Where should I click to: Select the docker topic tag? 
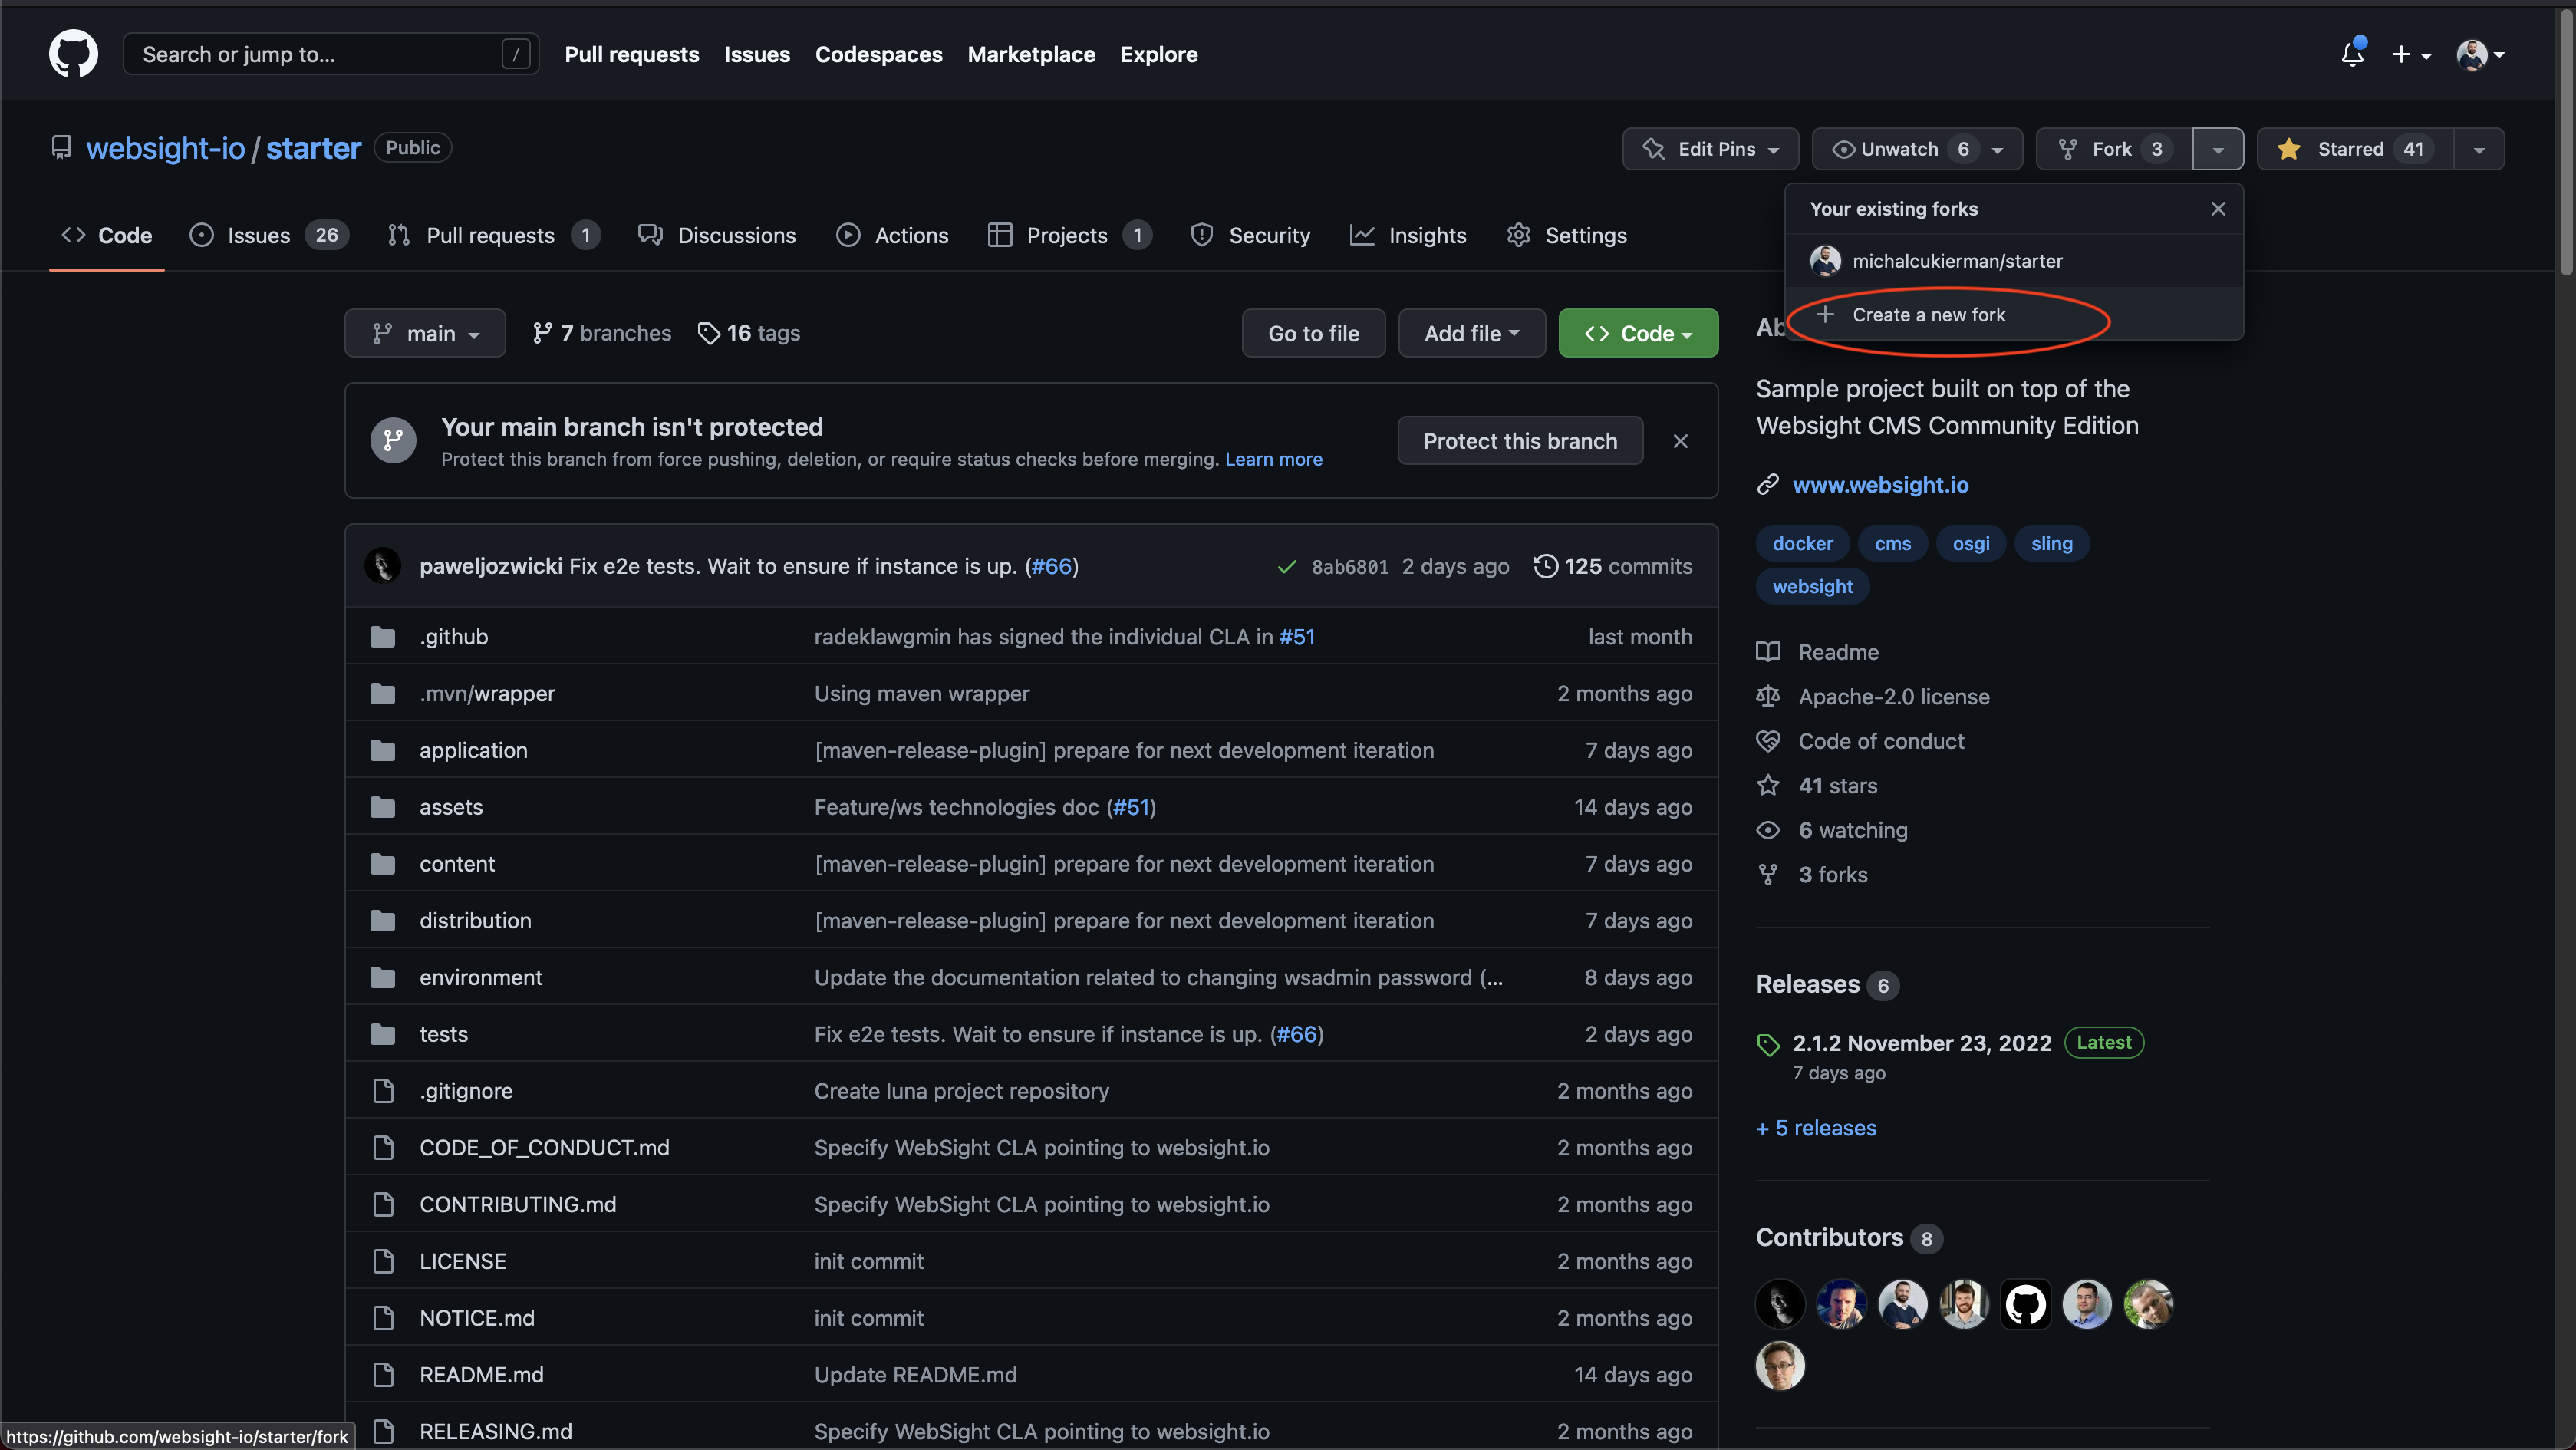pyautogui.click(x=1802, y=543)
